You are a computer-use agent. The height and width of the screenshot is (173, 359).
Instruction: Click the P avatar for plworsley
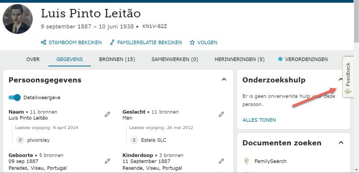tap(20, 140)
